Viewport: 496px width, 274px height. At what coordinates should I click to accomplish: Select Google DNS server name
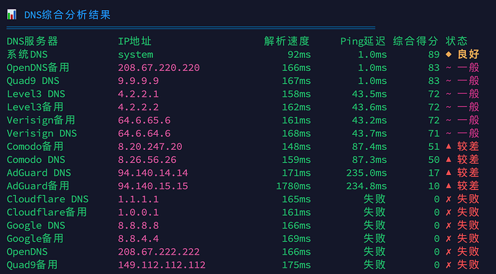(x=36, y=225)
